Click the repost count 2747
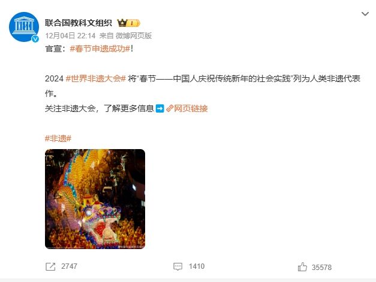 coord(69,266)
